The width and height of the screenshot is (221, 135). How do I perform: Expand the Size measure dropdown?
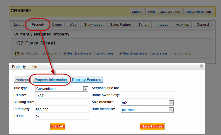pyautogui.click(x=171, y=103)
